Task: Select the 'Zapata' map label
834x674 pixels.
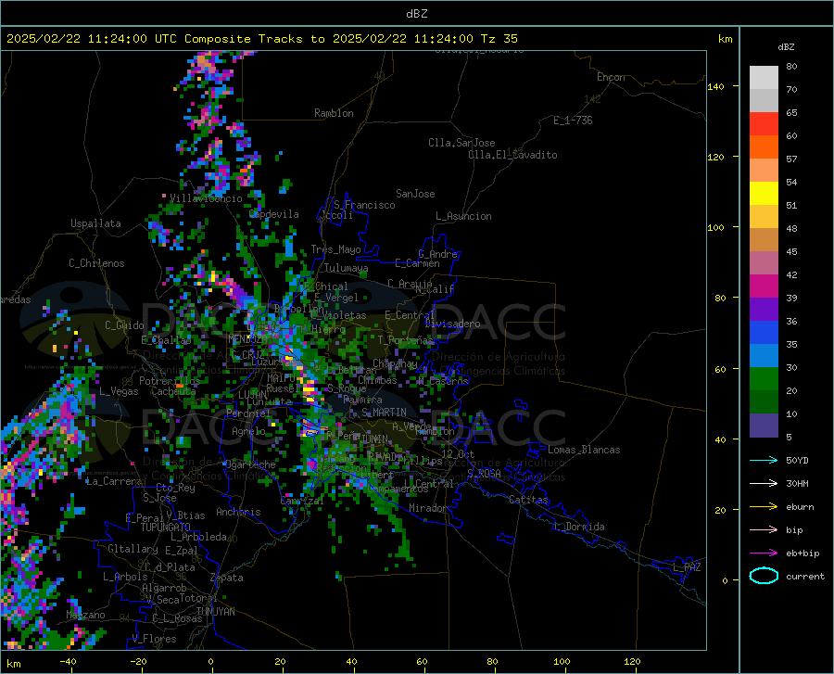Action: point(227,578)
